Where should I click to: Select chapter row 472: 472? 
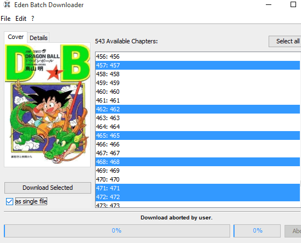[x=198, y=197]
